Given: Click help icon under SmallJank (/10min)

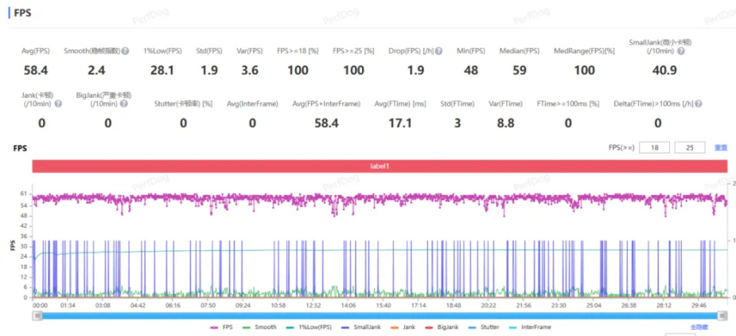Looking at the screenshot, I should pyautogui.click(x=681, y=51).
